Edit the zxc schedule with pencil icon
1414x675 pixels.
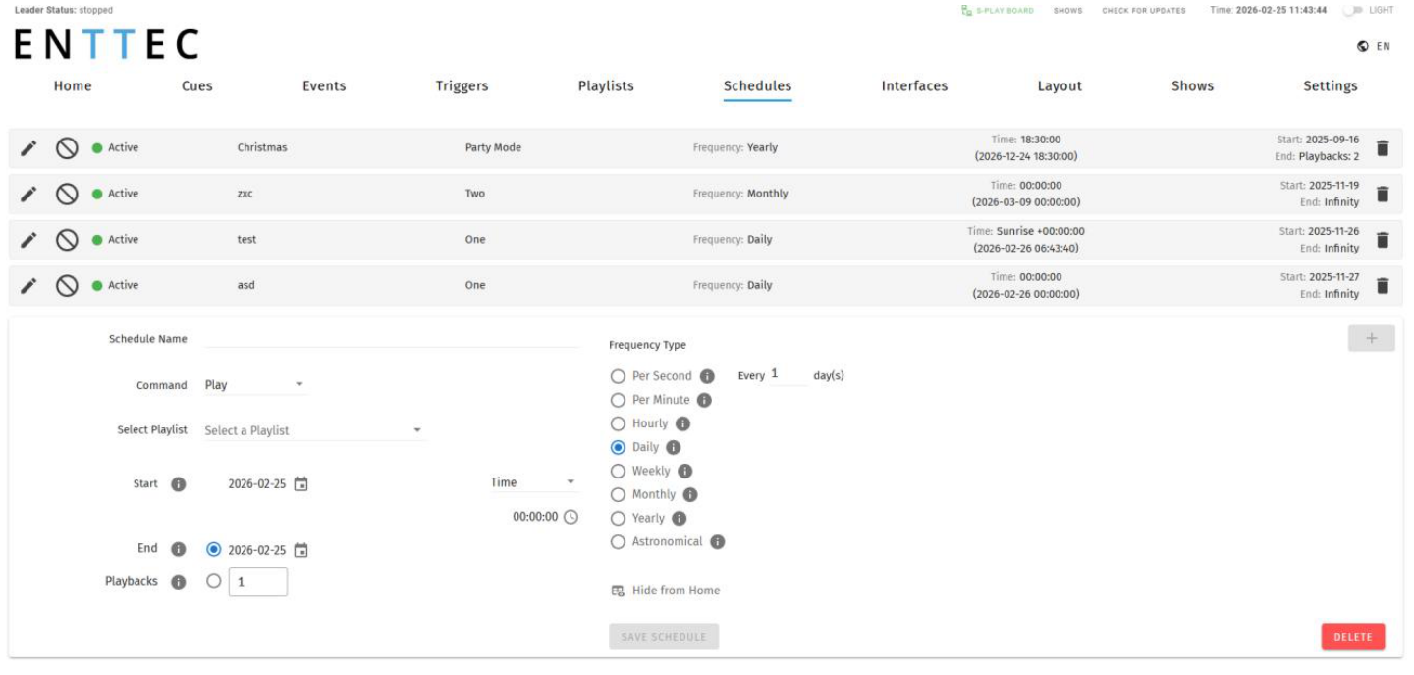pos(29,195)
